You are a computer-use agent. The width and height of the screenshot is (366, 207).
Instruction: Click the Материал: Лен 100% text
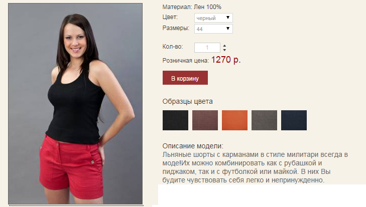pos(192,7)
